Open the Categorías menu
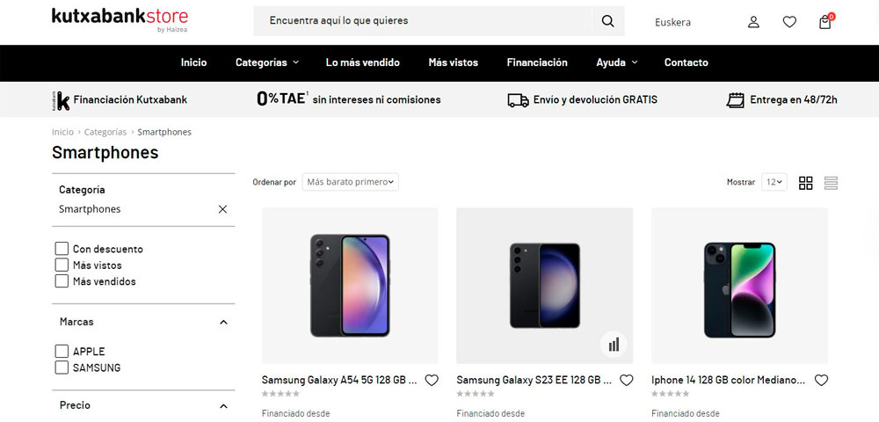879x422 pixels. 266,62
